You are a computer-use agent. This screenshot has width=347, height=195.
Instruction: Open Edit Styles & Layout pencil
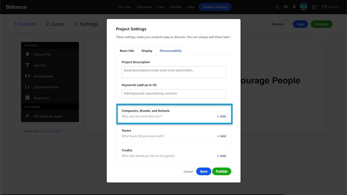(x=28, y=116)
